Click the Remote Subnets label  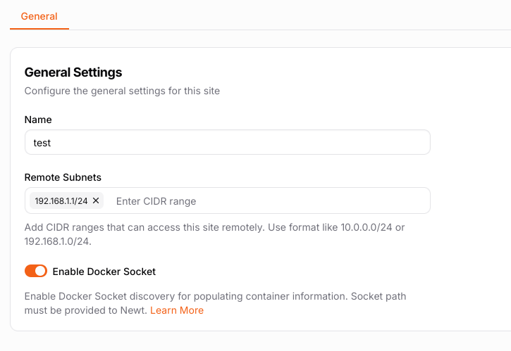pyautogui.click(x=63, y=178)
